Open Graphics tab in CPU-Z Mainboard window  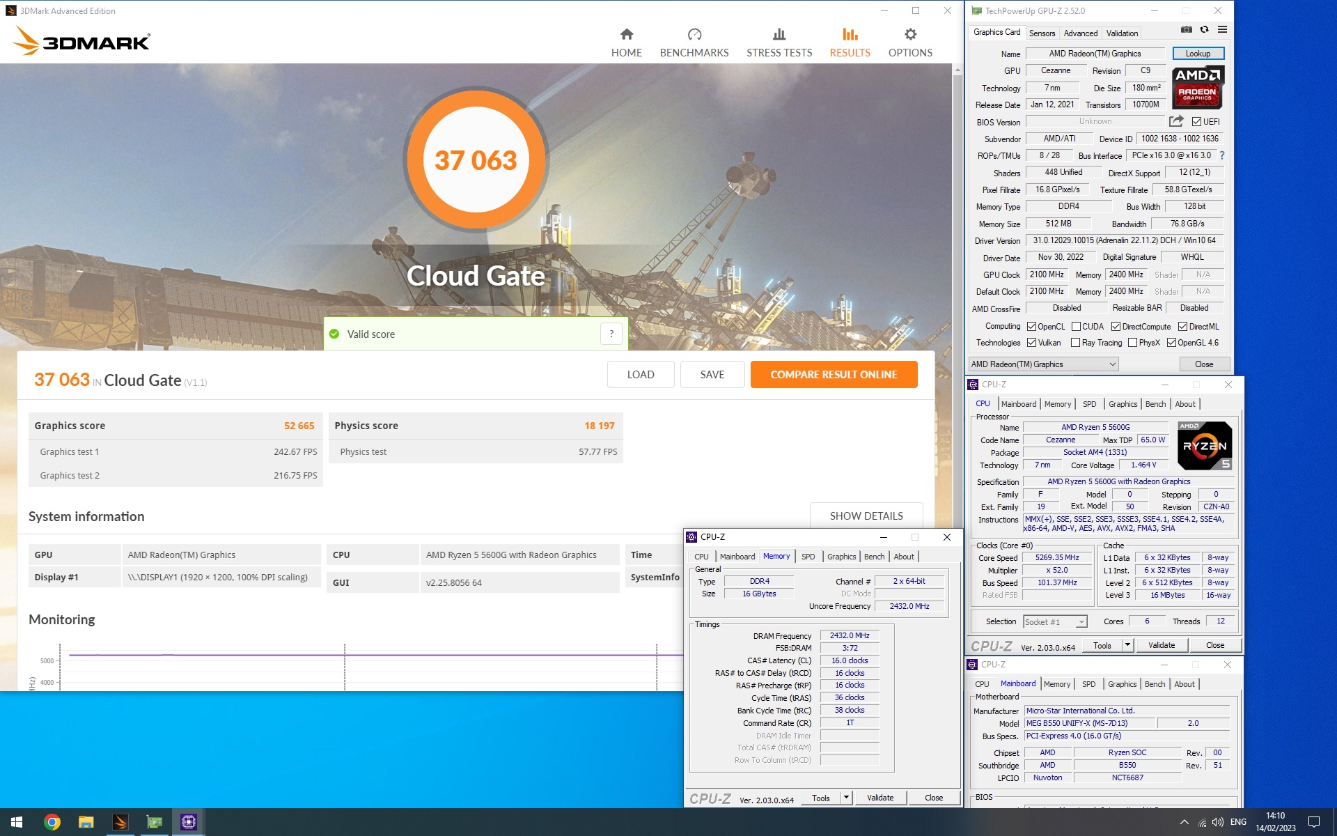(x=1122, y=684)
